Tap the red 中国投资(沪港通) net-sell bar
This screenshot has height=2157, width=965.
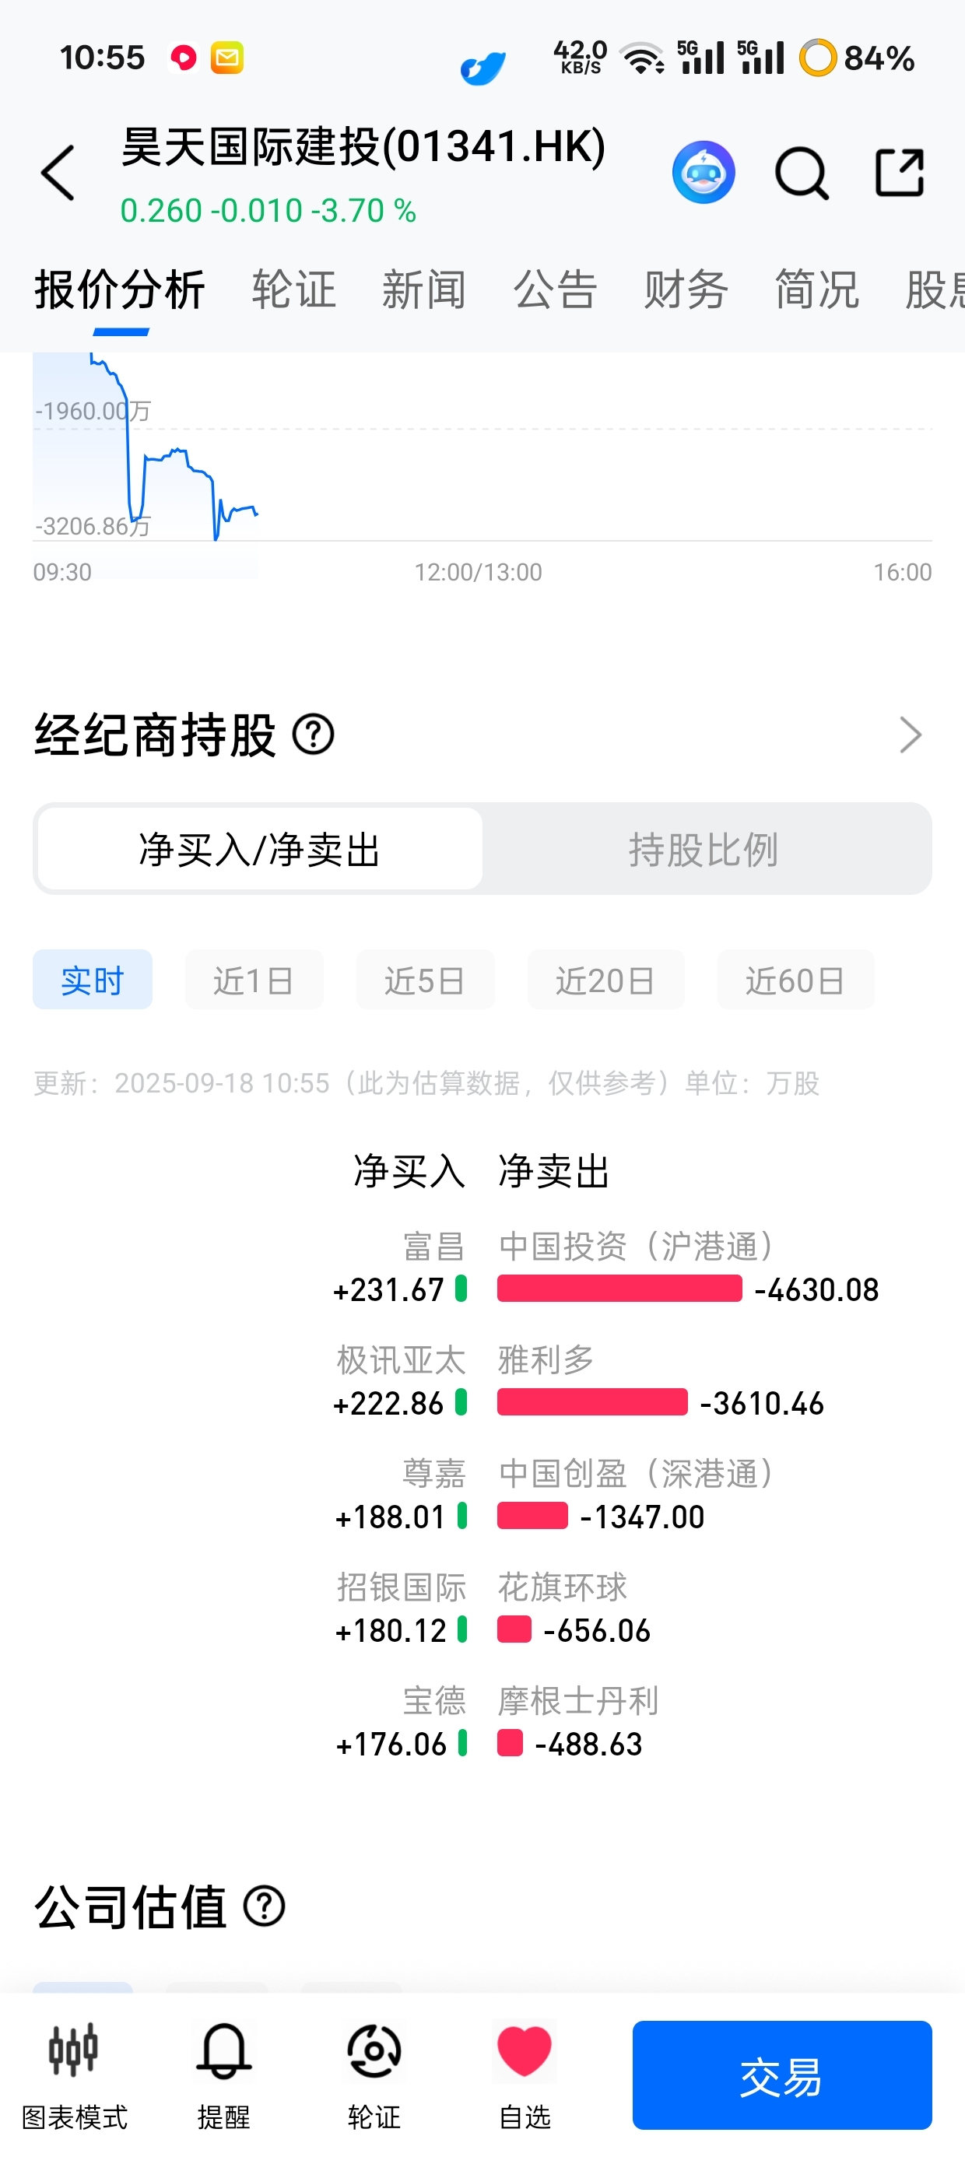coord(619,1289)
